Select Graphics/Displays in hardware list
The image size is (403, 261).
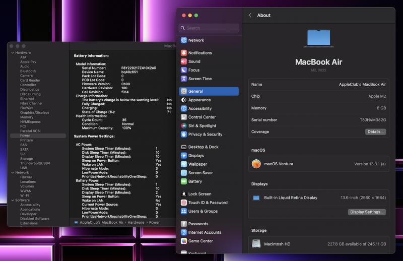coord(34,113)
